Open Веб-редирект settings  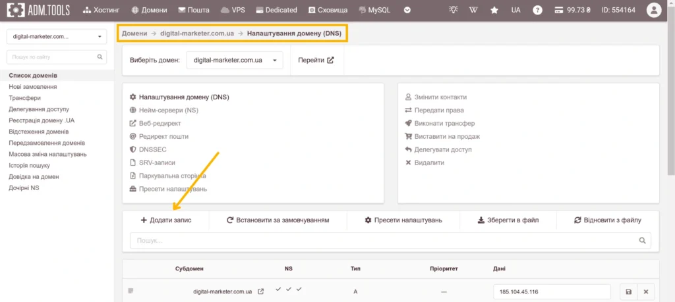pyautogui.click(x=156, y=123)
